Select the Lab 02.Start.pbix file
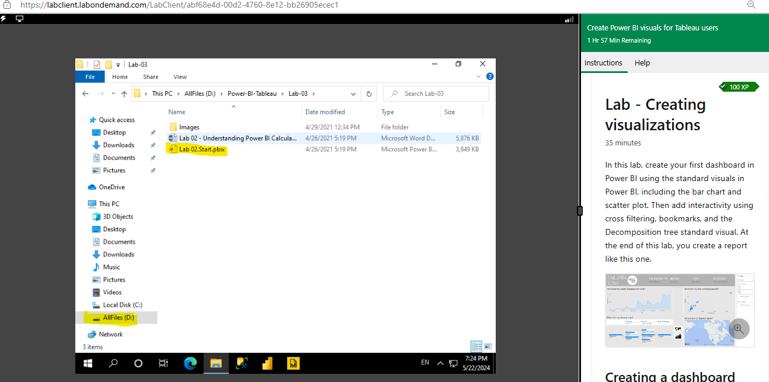Image resolution: width=769 pixels, height=382 pixels. [202, 149]
